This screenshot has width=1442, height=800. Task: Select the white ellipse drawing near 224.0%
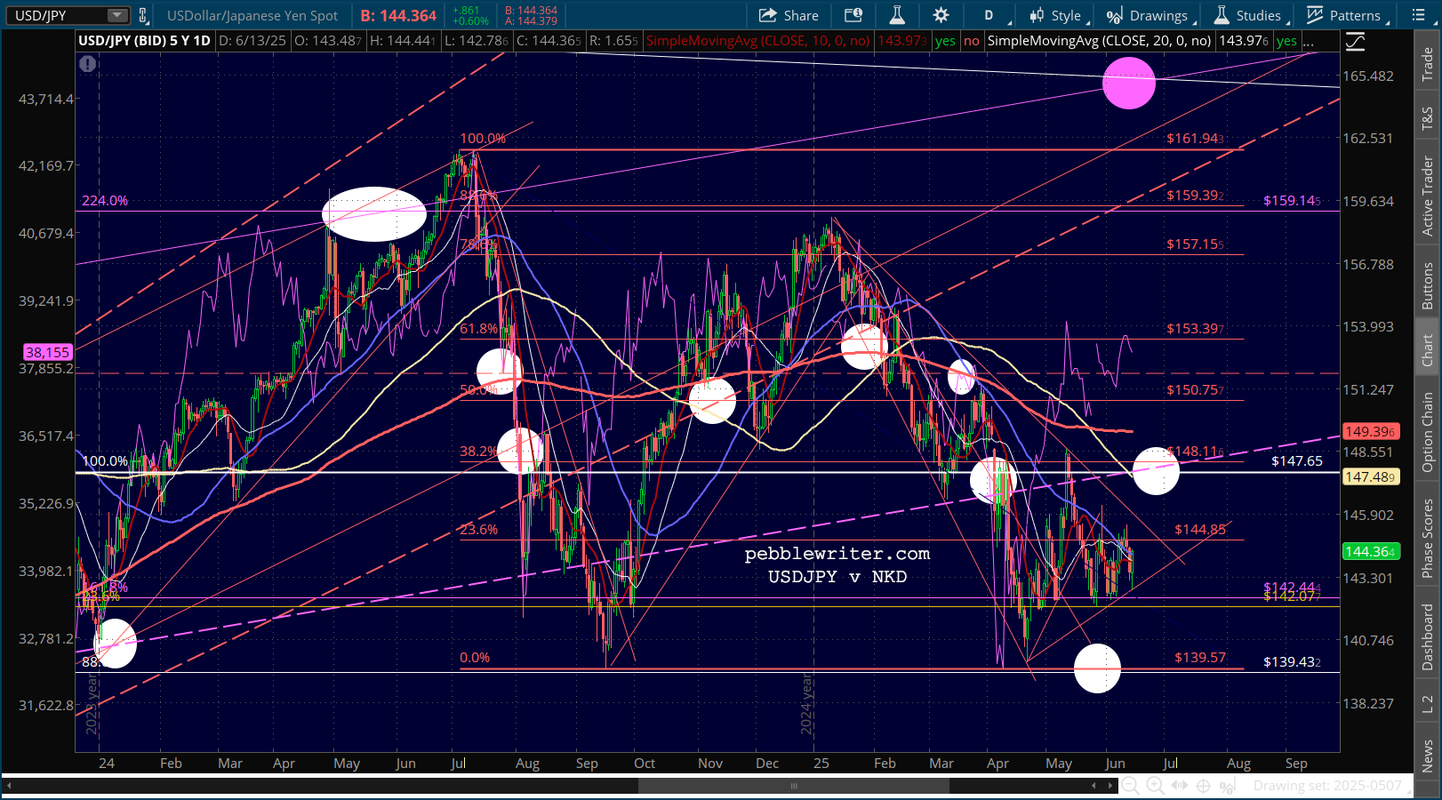click(374, 214)
